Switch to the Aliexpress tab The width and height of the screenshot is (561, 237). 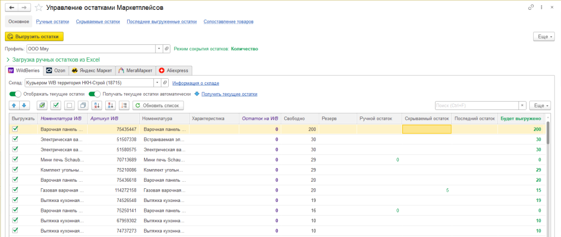[174, 71]
